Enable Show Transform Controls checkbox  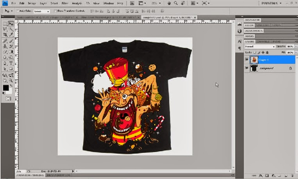point(55,11)
